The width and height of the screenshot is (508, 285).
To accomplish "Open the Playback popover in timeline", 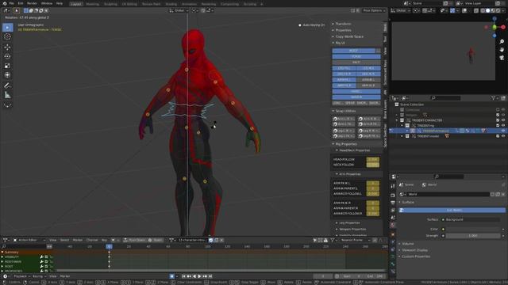I will (x=21, y=276).
